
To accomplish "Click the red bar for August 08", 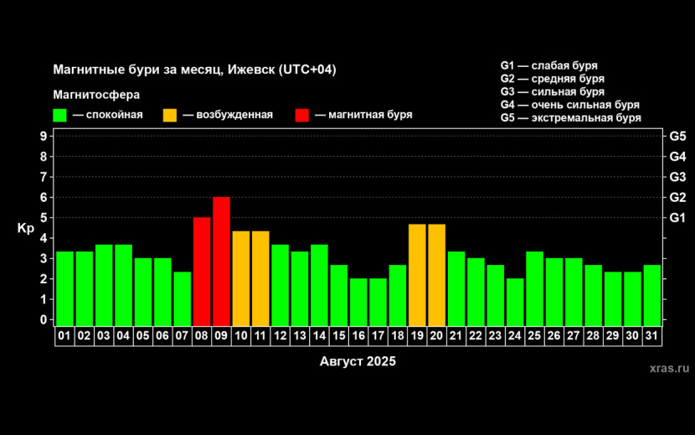I will (202, 271).
